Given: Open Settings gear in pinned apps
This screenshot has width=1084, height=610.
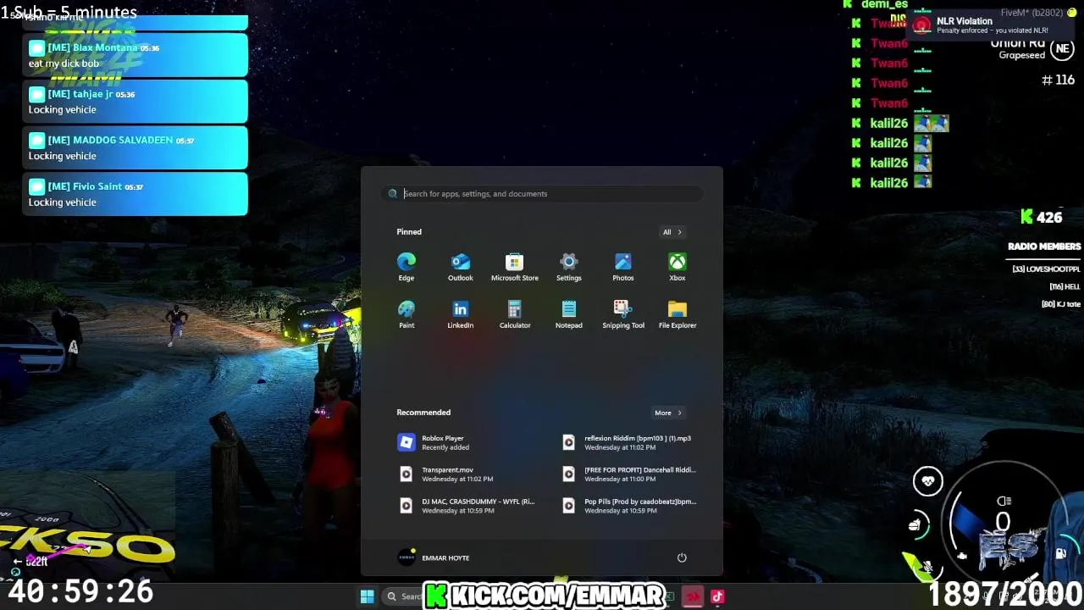Looking at the screenshot, I should click(569, 266).
